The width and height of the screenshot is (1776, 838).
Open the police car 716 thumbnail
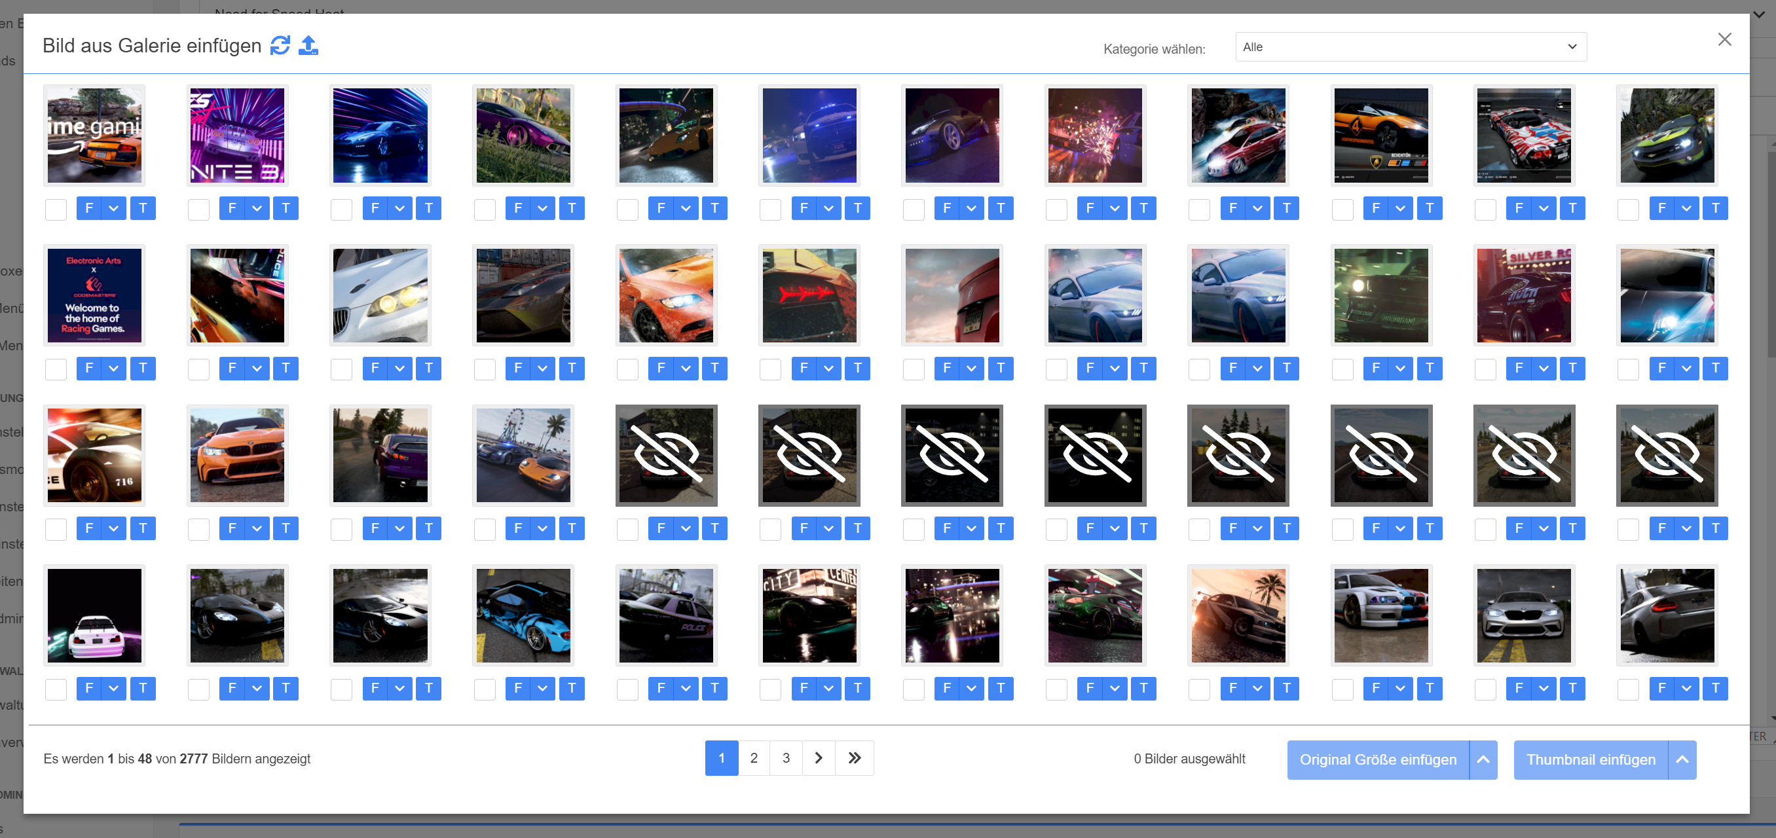pos(94,456)
